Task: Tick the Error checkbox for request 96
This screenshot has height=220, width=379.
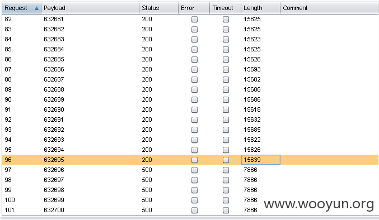Action: coord(195,160)
